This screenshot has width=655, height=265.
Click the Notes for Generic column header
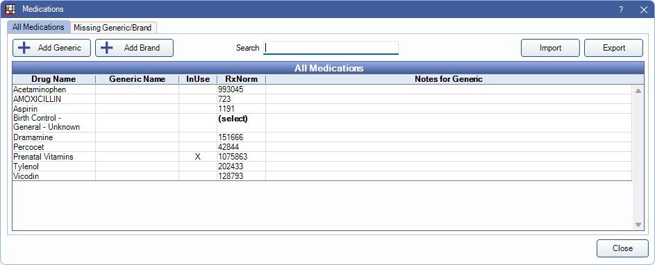[x=449, y=79]
